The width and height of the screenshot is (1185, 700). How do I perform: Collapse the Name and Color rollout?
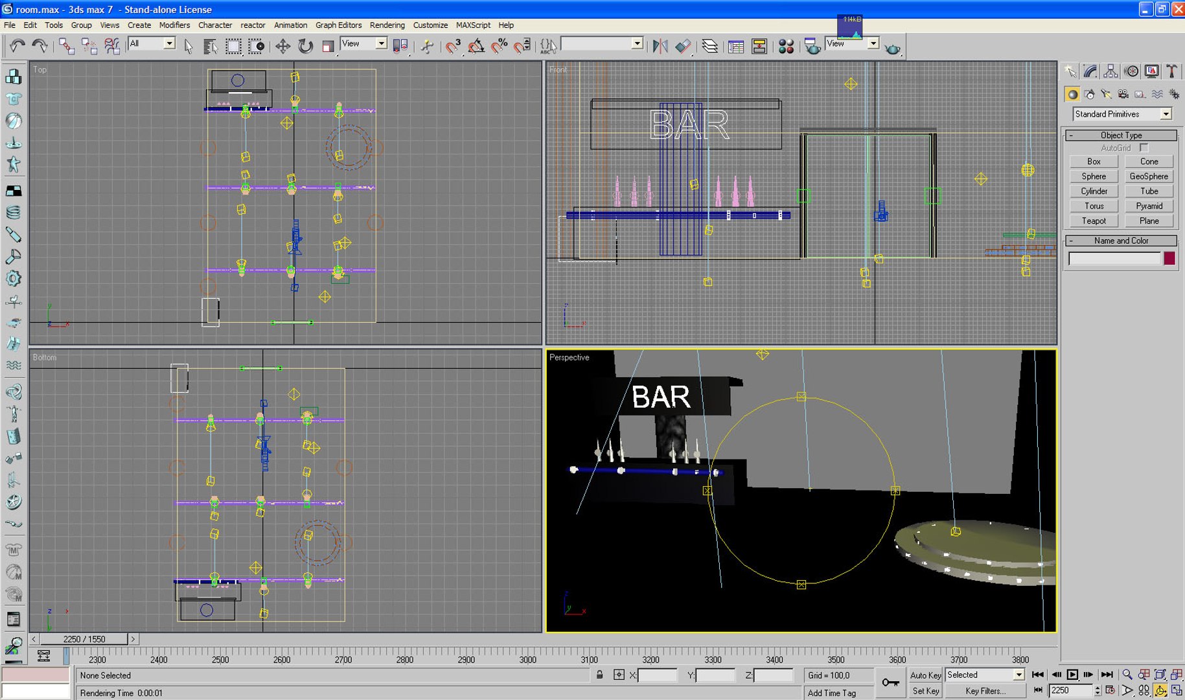tap(1121, 240)
